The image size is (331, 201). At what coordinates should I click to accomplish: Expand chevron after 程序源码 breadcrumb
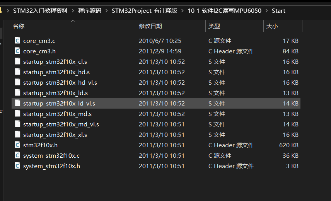coord(106,10)
